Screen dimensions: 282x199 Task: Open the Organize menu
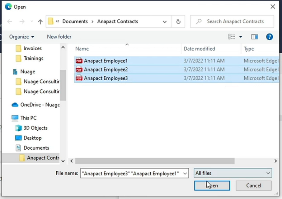(x=21, y=37)
